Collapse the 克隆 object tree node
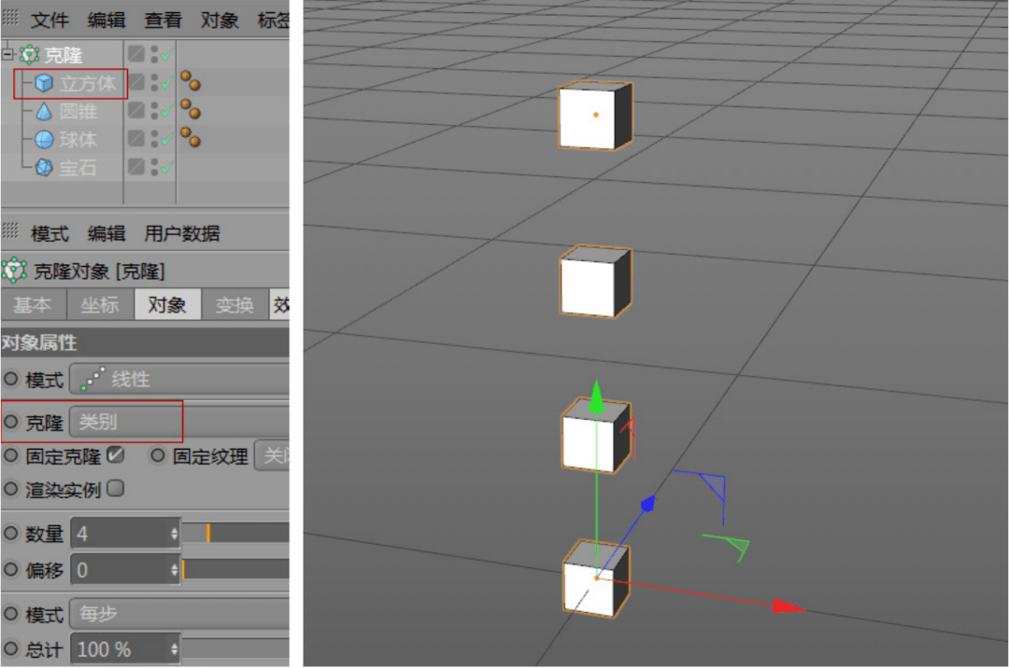1009x668 pixels. pos(7,55)
